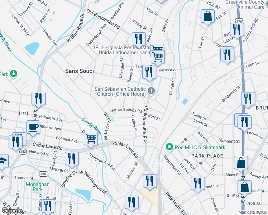Click the Gridley St label

[134, 123]
